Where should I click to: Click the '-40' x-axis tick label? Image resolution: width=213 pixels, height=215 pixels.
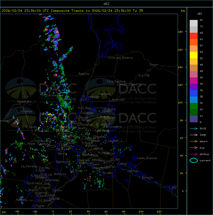click(x=17, y=212)
